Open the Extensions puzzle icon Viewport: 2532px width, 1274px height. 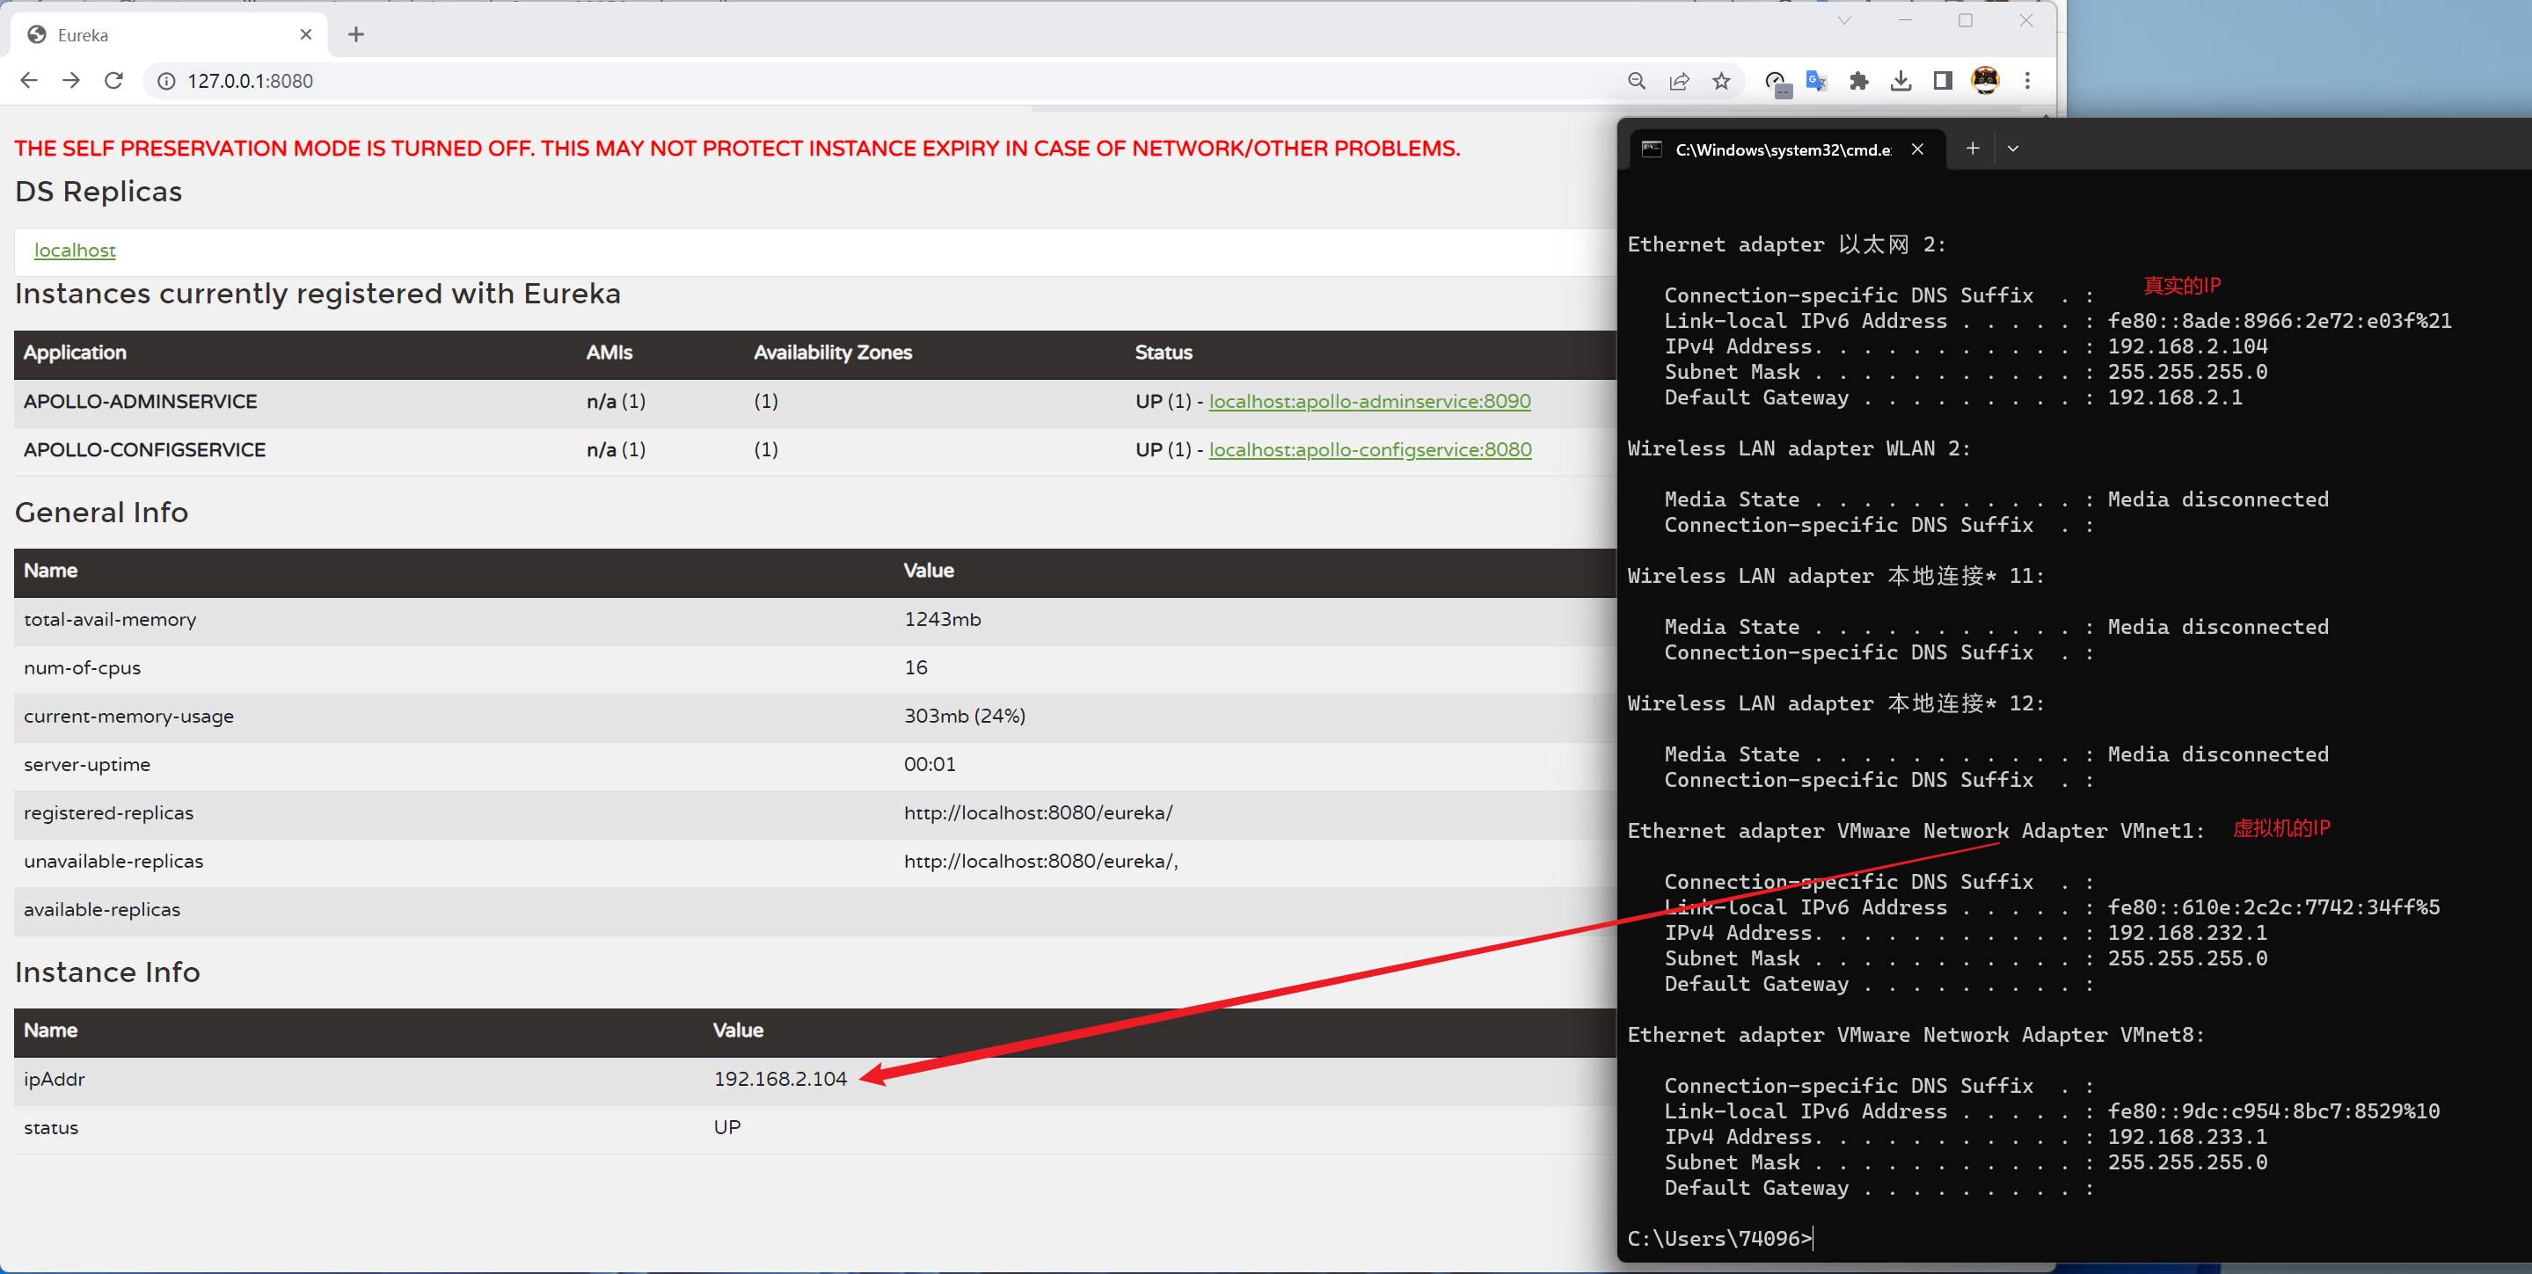point(1857,81)
